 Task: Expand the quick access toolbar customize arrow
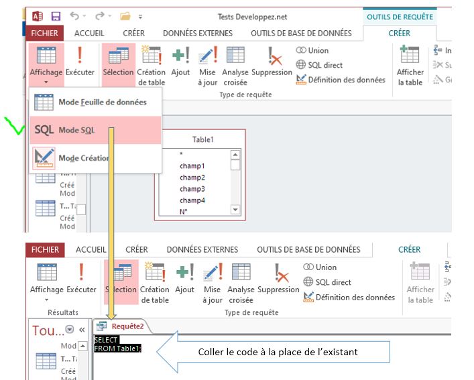(140, 17)
